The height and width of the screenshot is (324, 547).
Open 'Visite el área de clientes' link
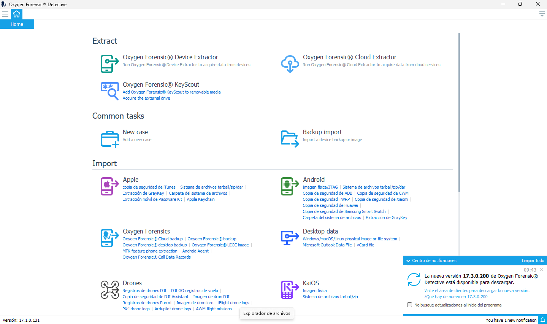pyautogui.click(x=477, y=291)
